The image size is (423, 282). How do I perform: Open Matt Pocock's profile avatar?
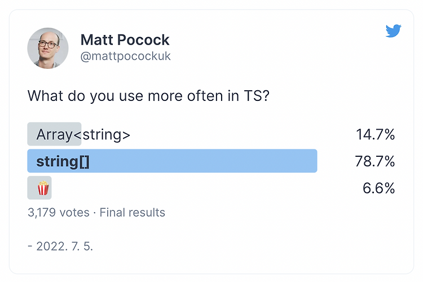point(48,48)
